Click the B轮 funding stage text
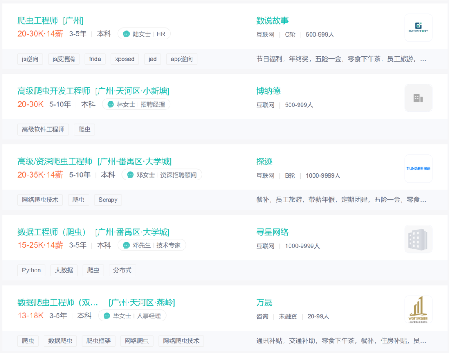Viewport: 449px width, 353px height. (x=290, y=175)
